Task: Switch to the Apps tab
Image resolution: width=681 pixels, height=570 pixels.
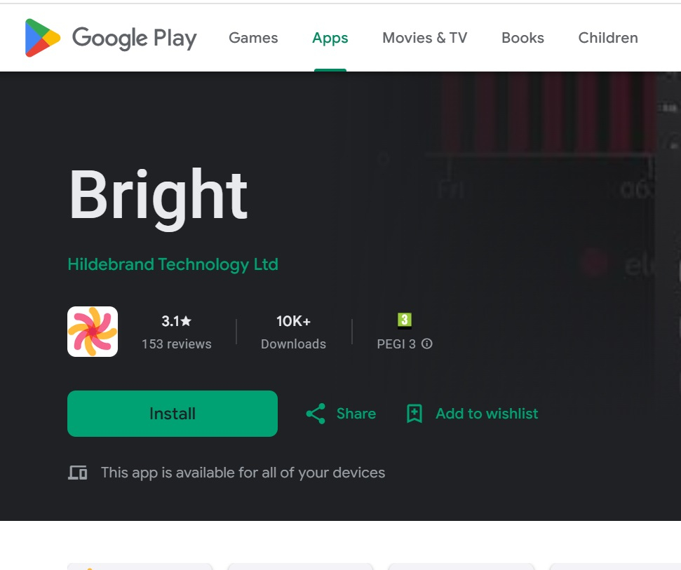Action: click(x=330, y=38)
